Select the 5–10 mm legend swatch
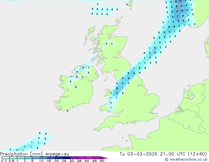209x162 pixels. point(36,158)
